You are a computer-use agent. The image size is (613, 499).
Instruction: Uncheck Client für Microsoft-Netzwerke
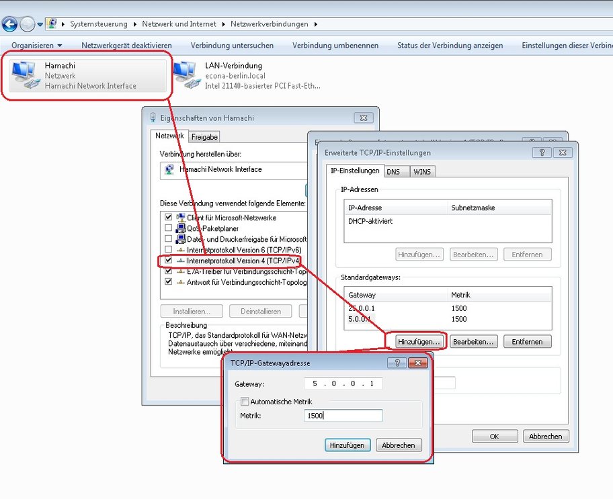(169, 217)
